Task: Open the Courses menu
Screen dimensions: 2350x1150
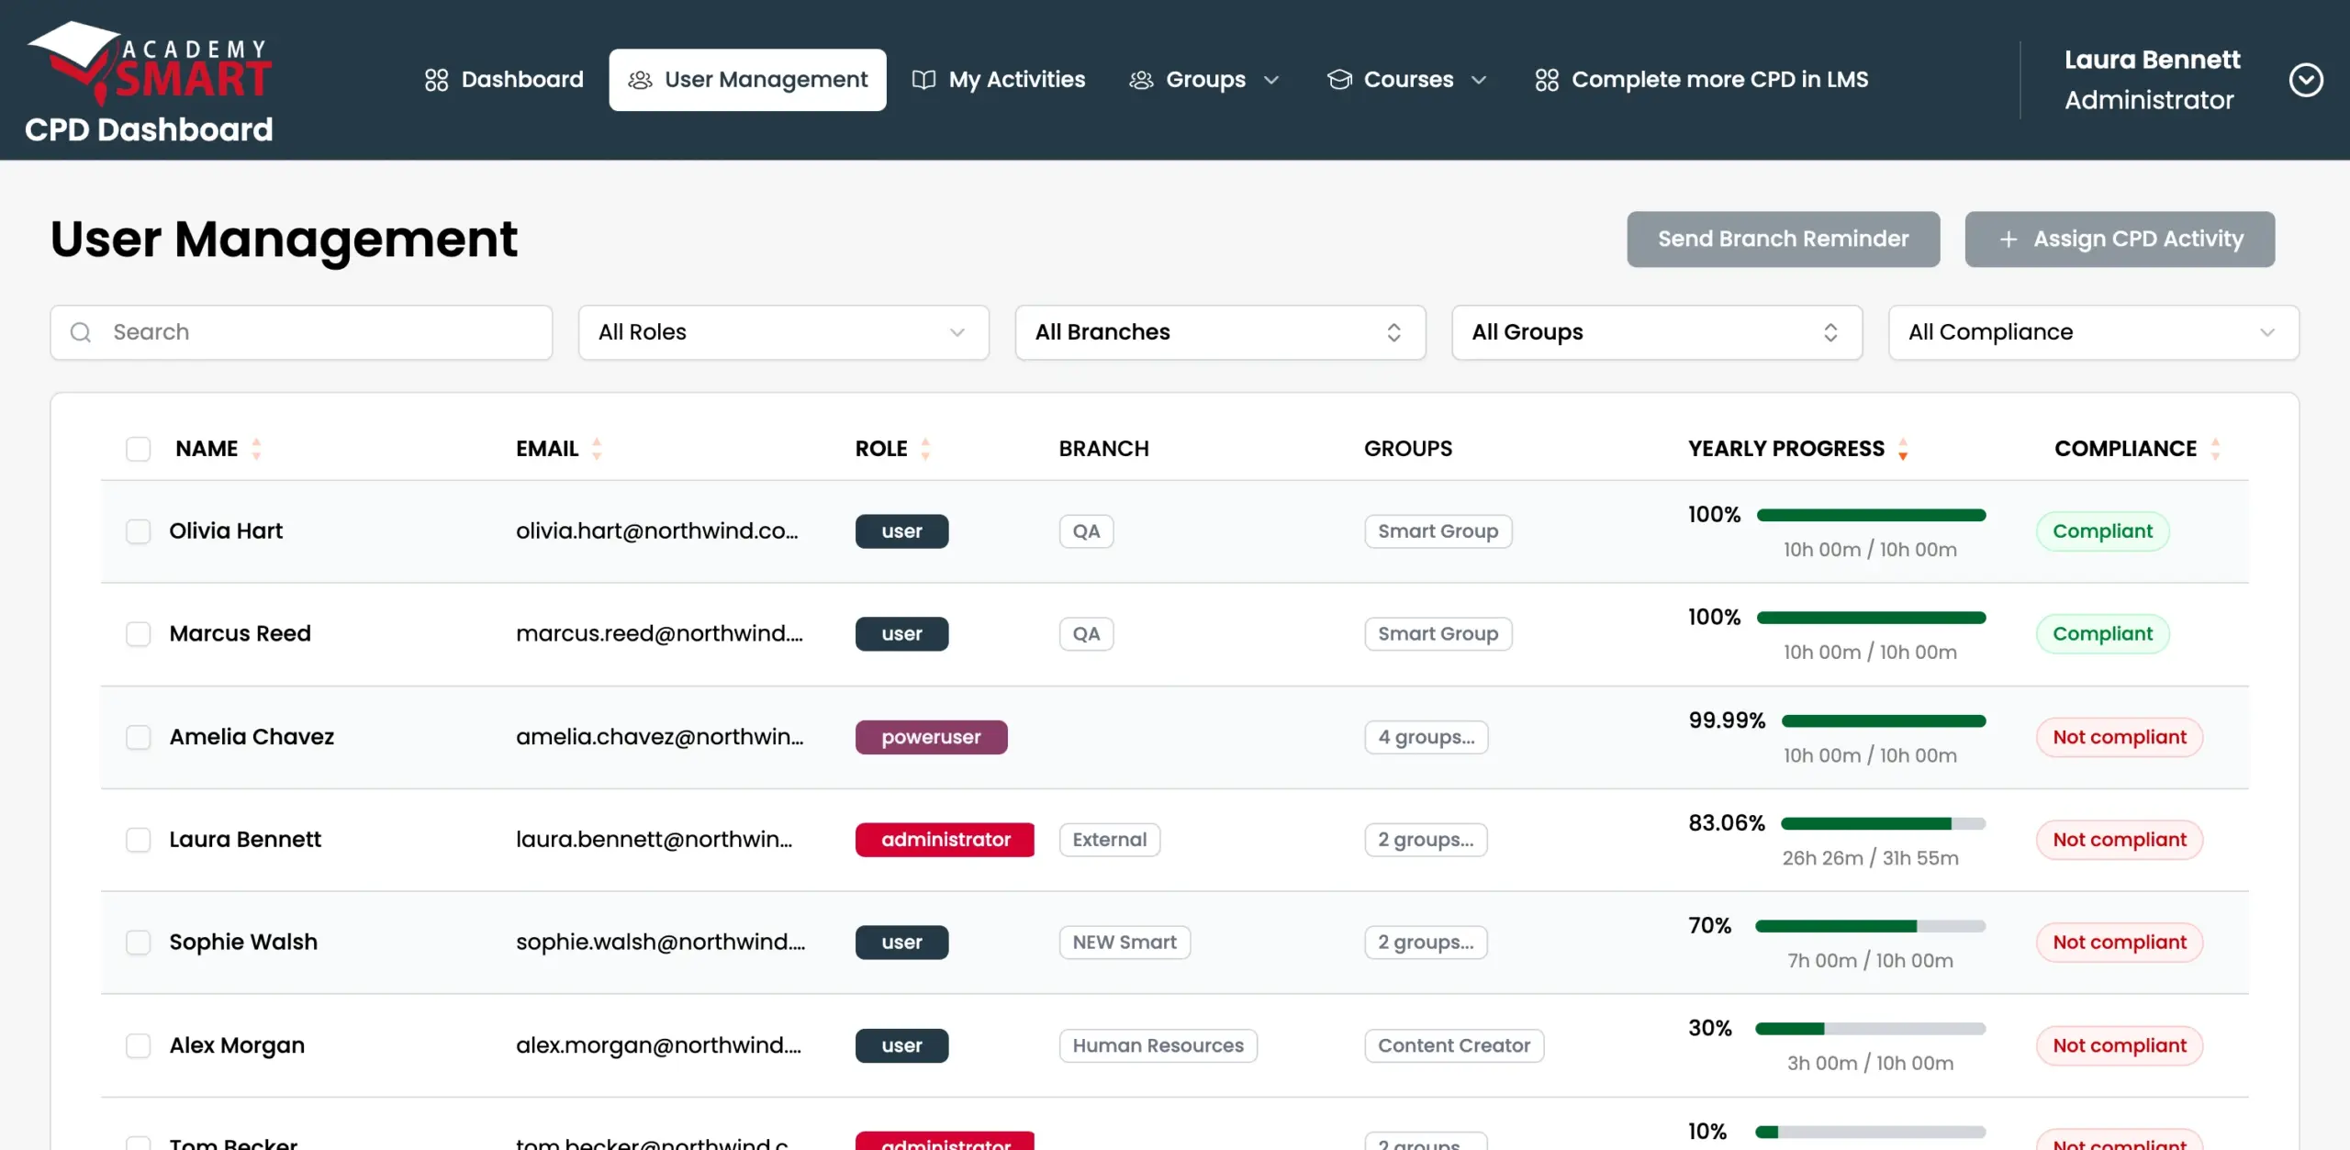Action: (1407, 80)
